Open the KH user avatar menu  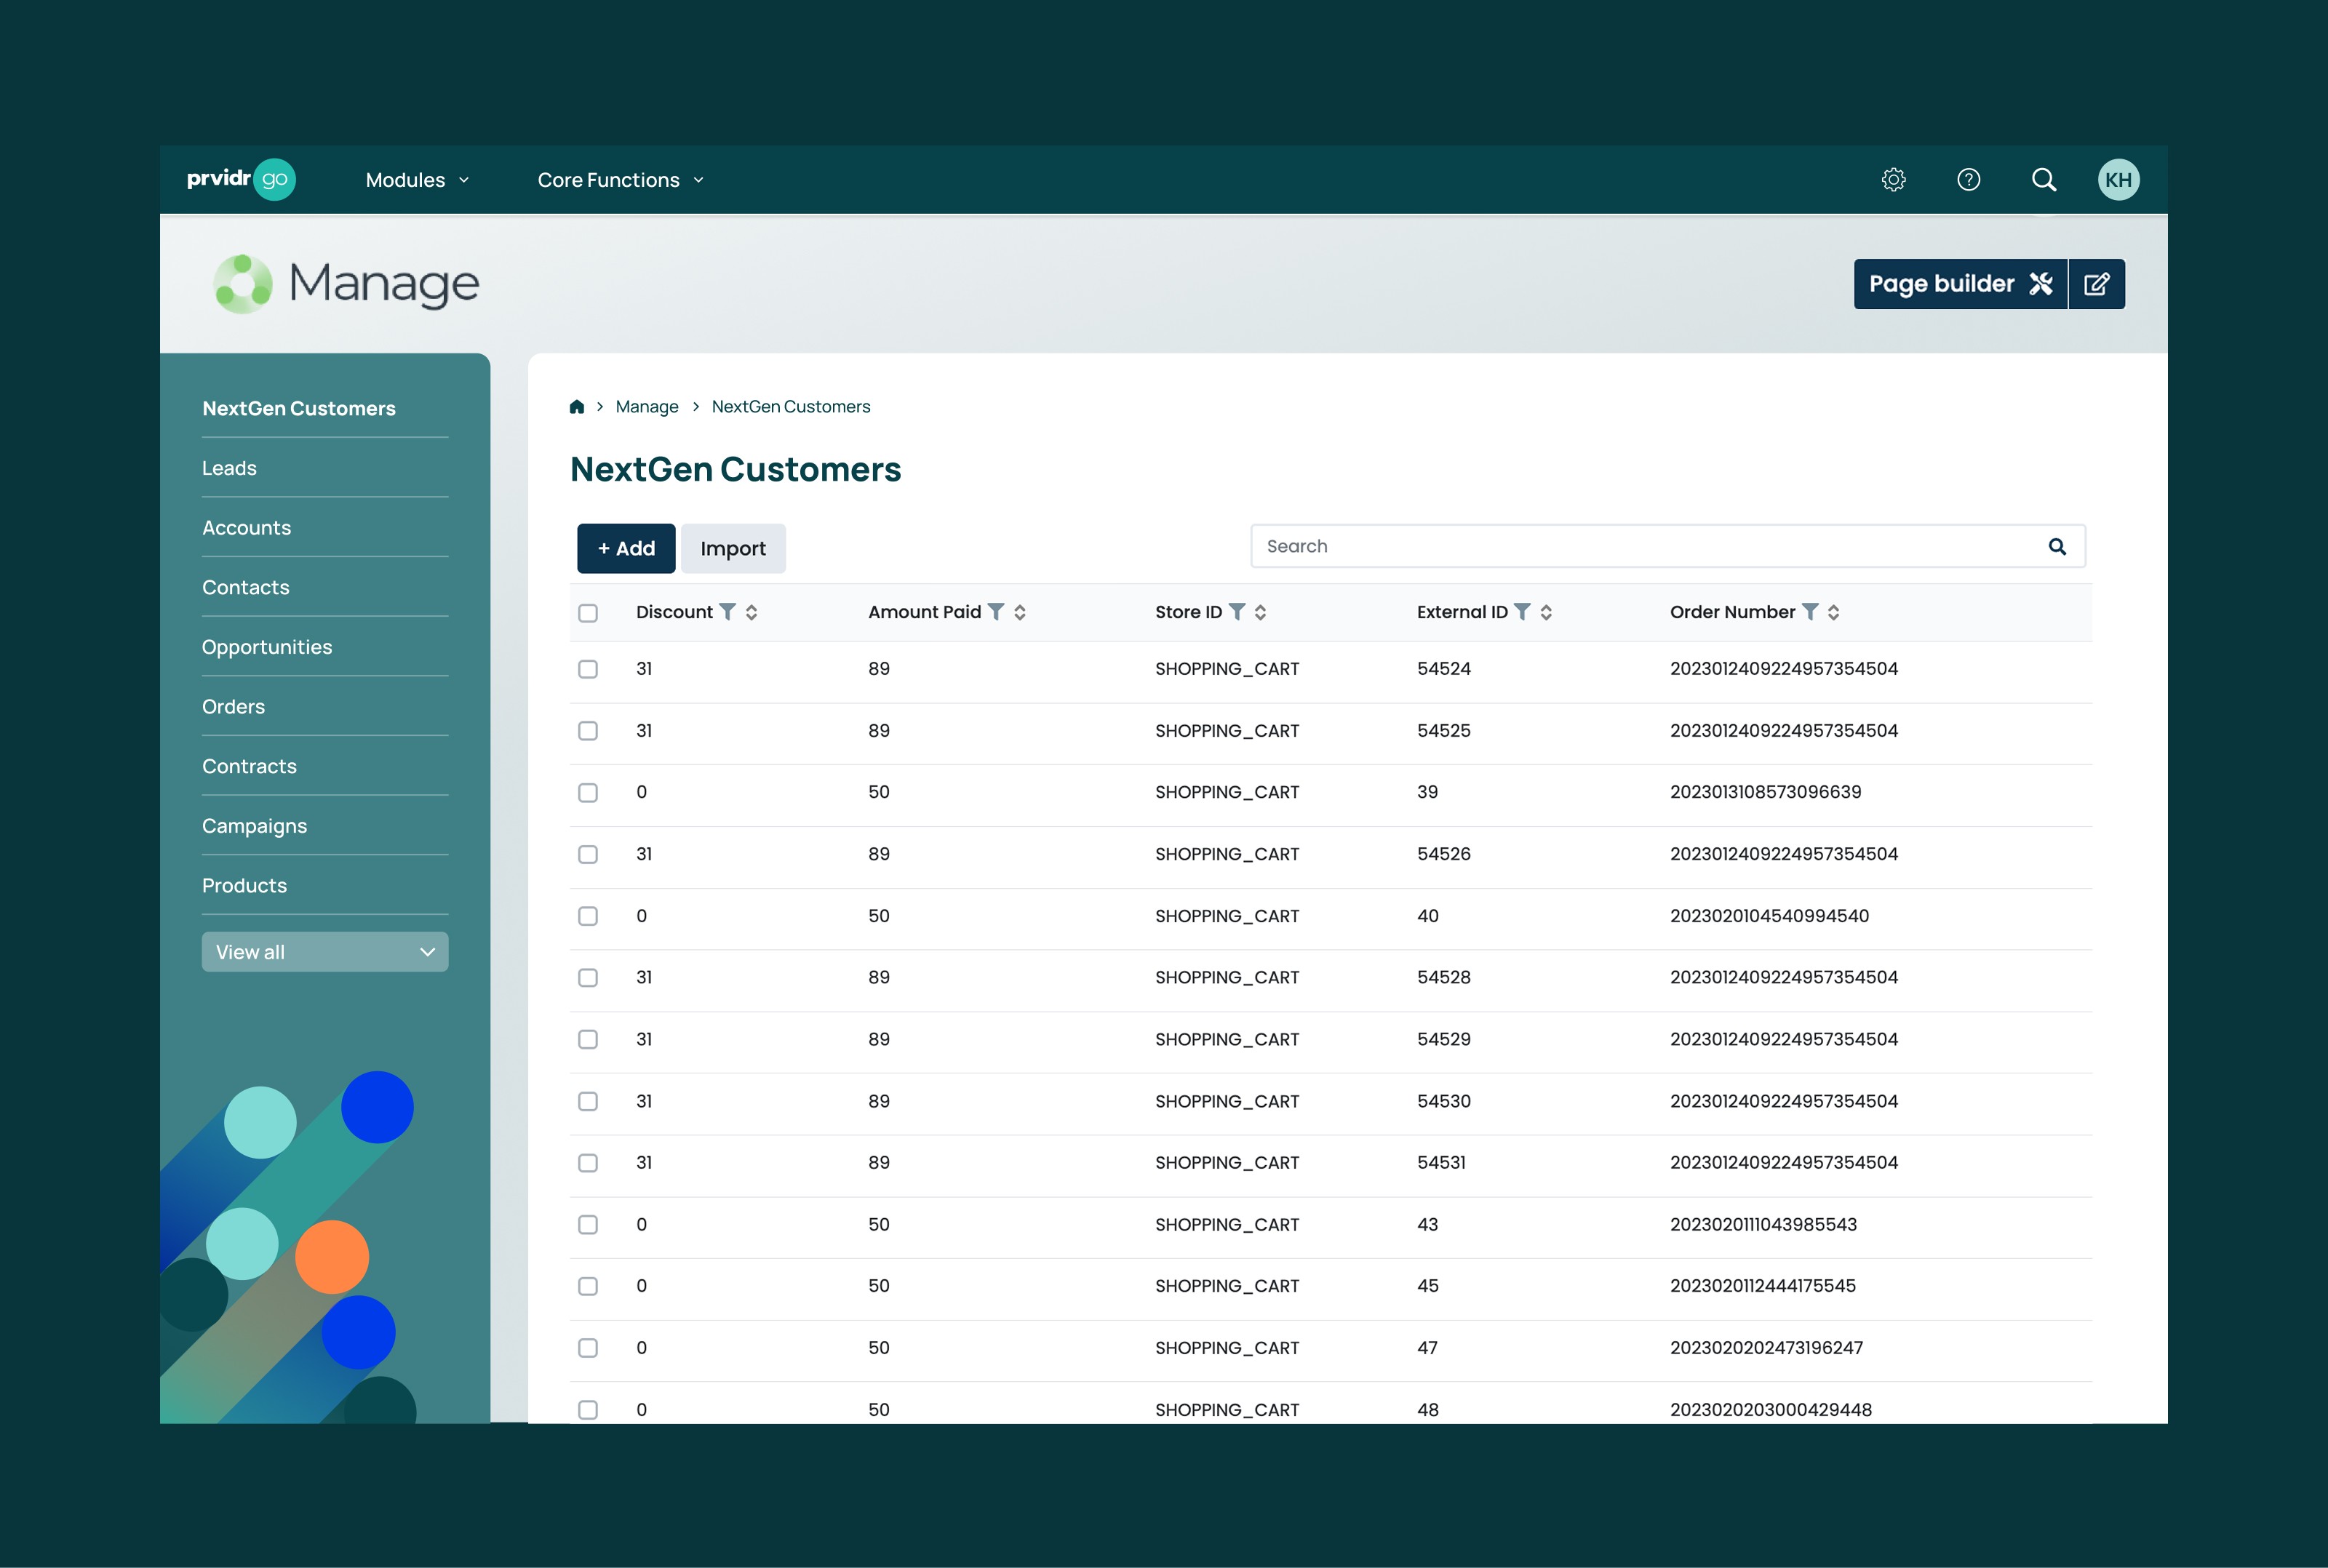2119,179
